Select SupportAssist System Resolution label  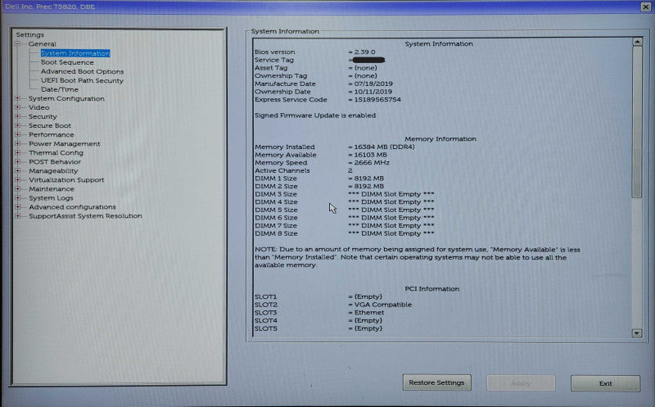pos(85,216)
